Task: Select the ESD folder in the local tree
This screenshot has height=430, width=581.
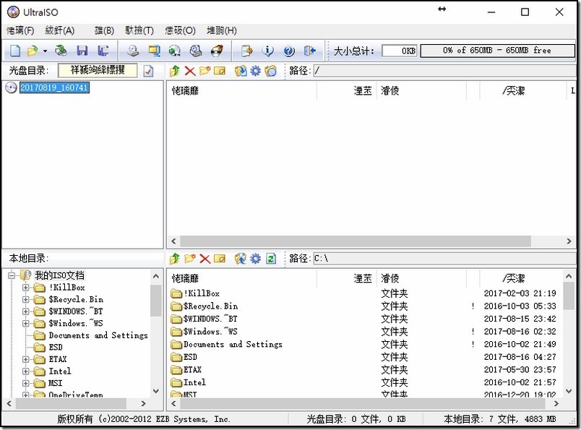Action: (56, 348)
